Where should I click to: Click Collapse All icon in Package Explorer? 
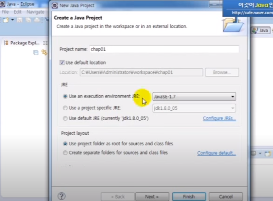[36, 53]
